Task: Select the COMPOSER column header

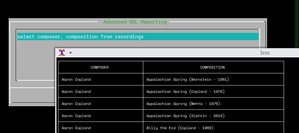Action: (x=100, y=67)
